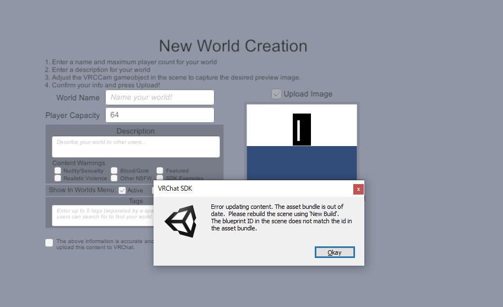Image resolution: width=503 pixels, height=307 pixels.
Task: Check the Featured checkbox
Action: [160, 170]
